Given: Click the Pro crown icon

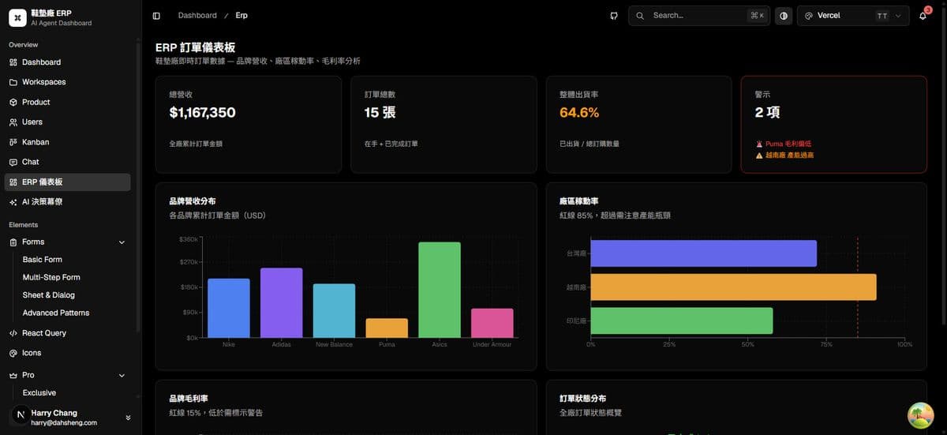Looking at the screenshot, I should click(x=13, y=375).
